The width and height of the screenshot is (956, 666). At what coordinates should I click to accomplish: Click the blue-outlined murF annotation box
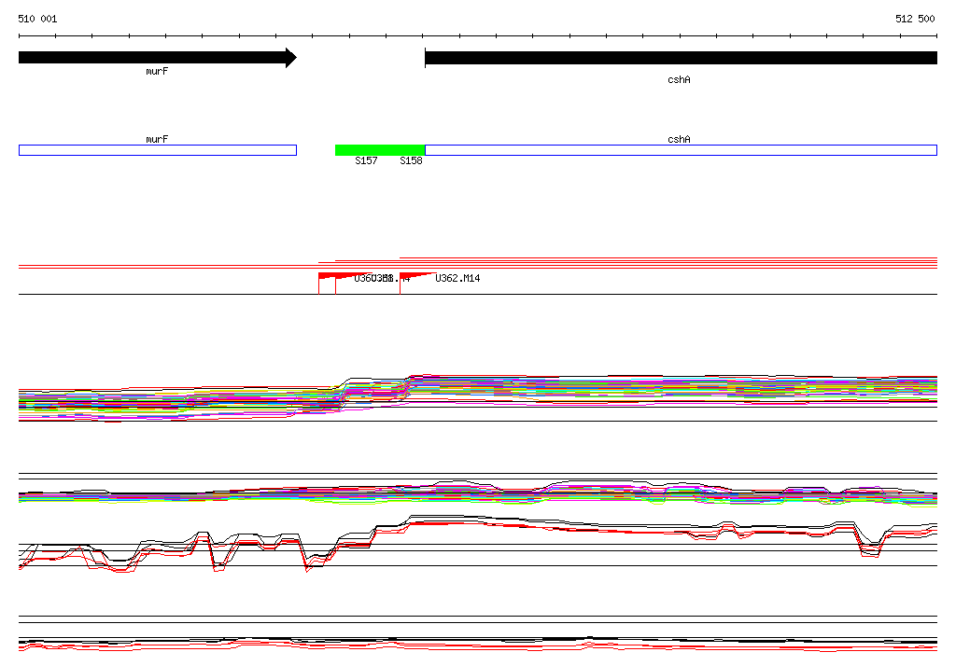coord(157,150)
